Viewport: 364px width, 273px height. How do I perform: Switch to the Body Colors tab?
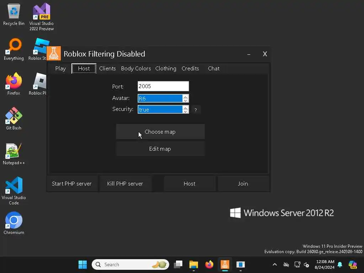coord(136,69)
